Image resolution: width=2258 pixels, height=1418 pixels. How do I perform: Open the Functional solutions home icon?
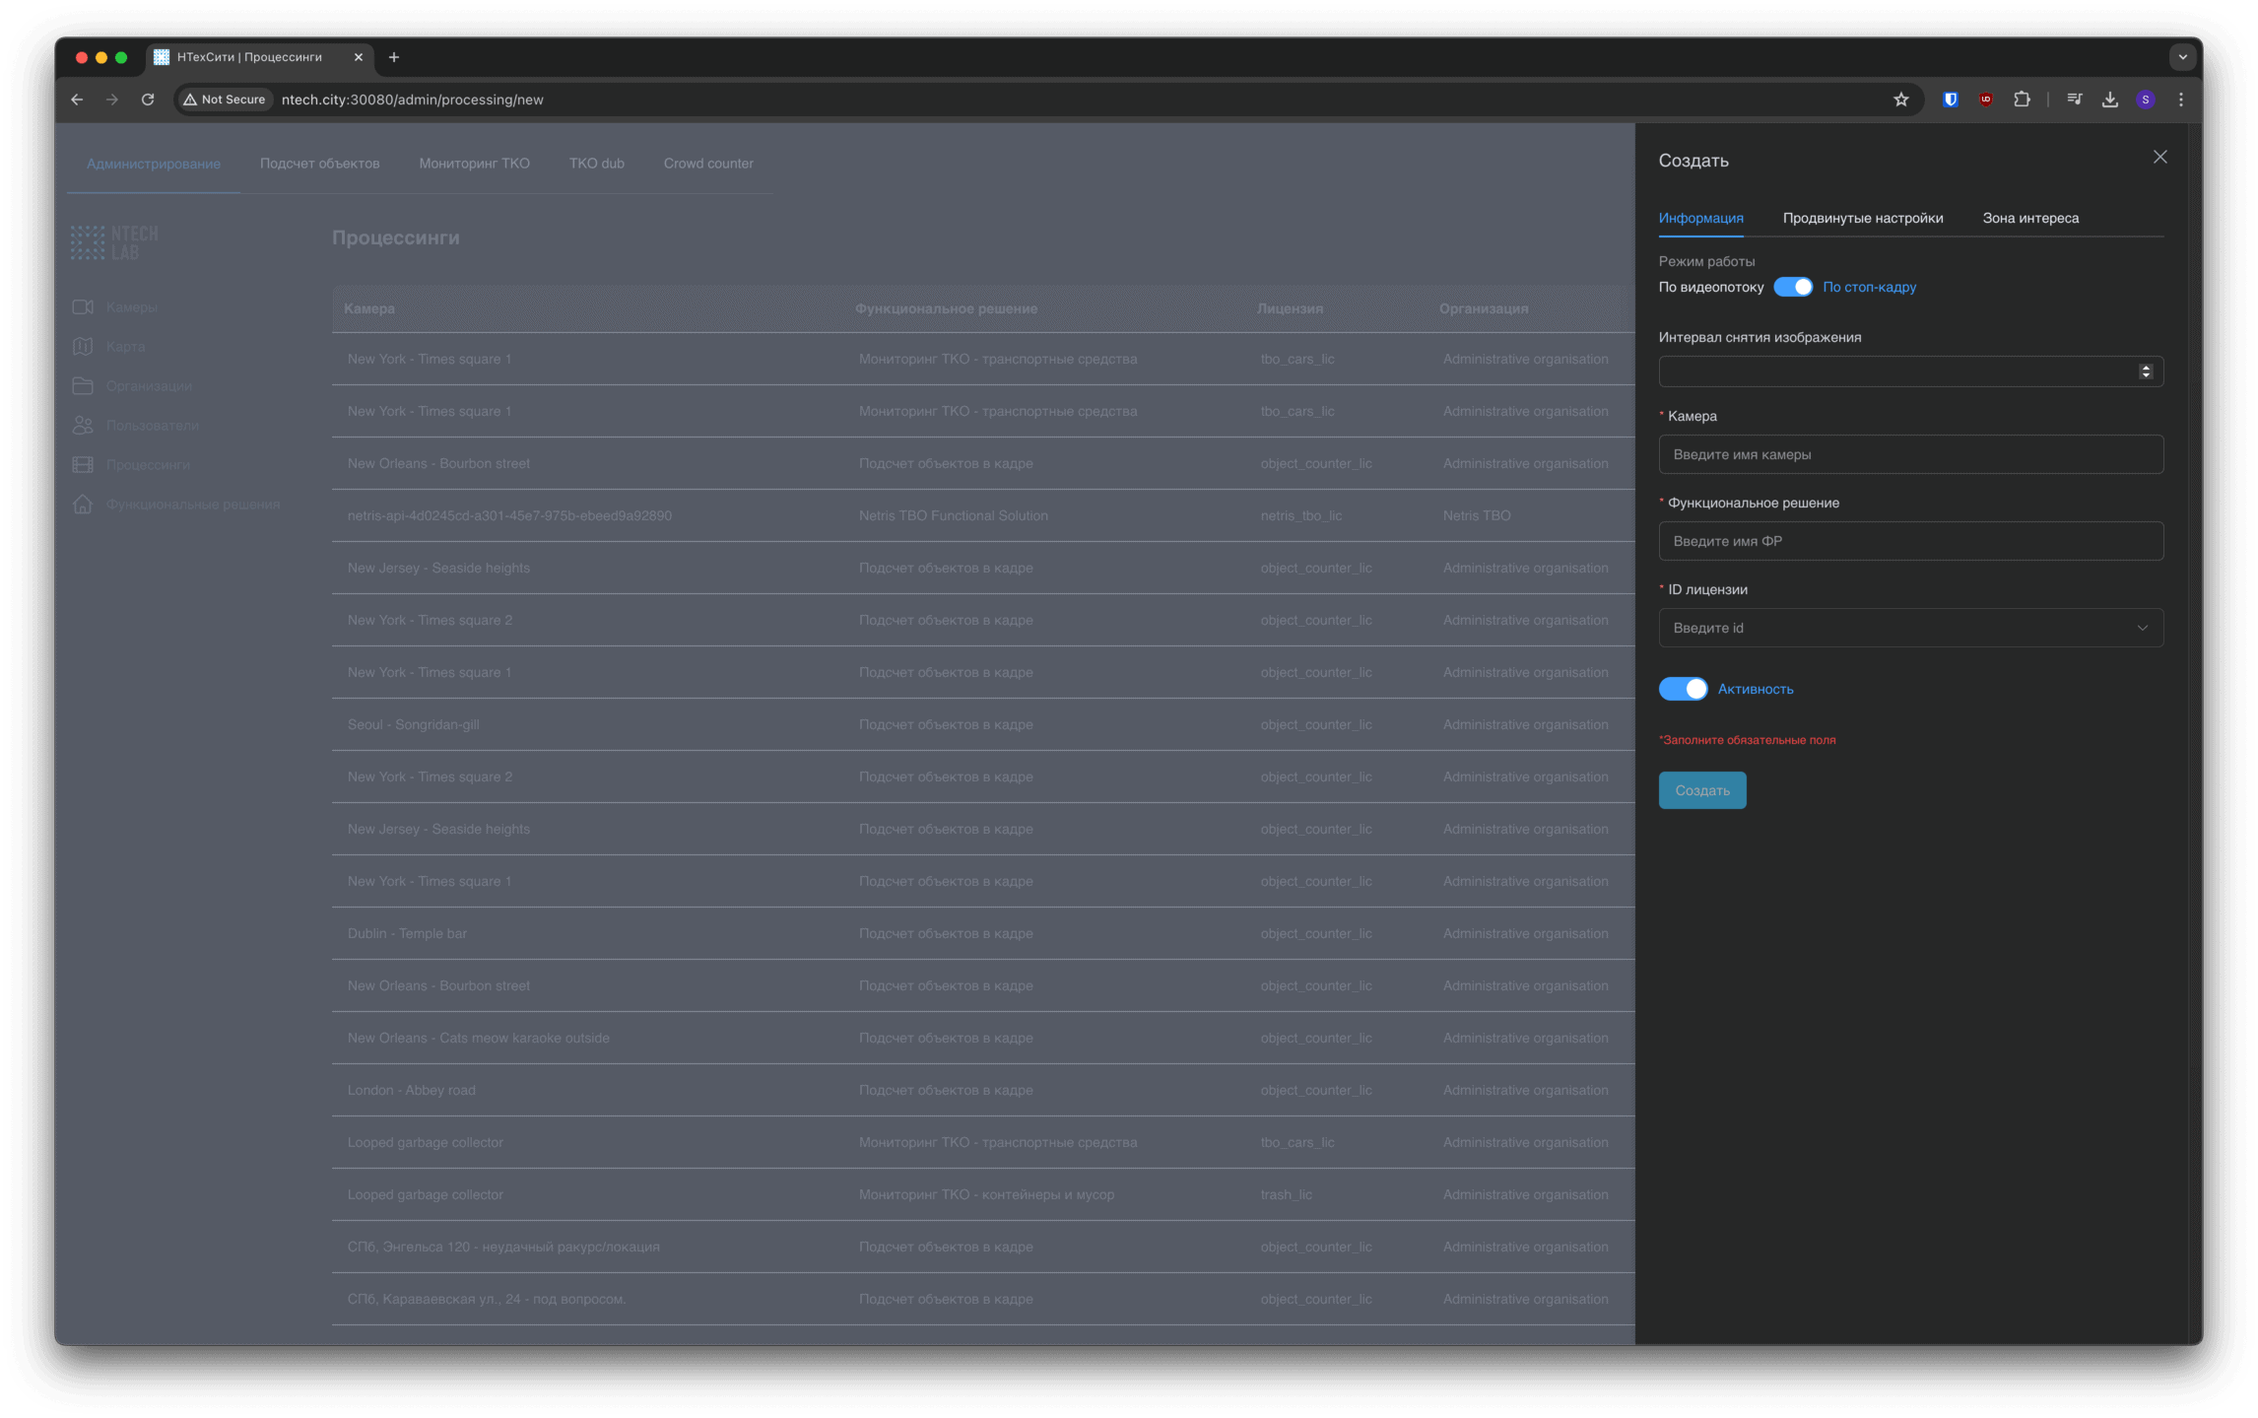click(x=83, y=505)
